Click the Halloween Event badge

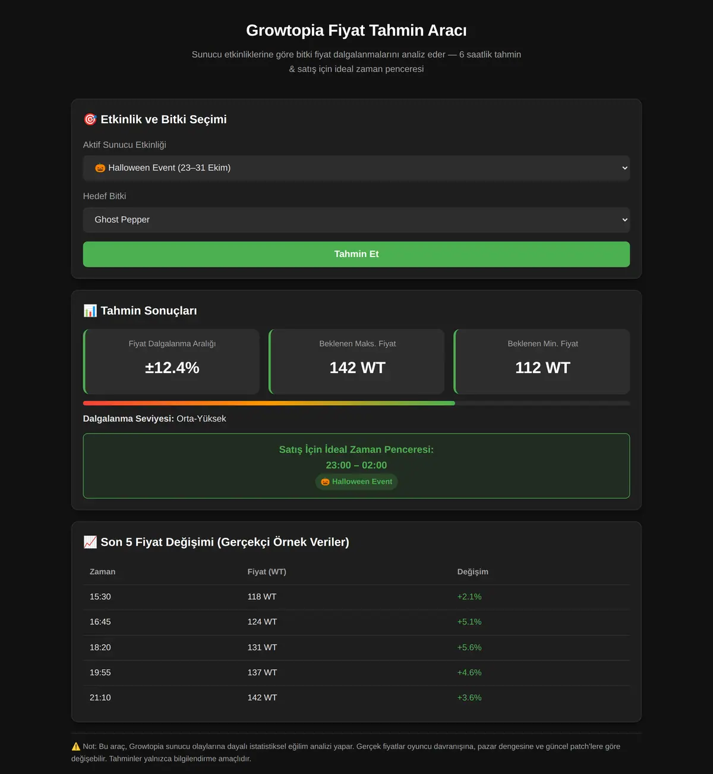pyautogui.click(x=356, y=482)
